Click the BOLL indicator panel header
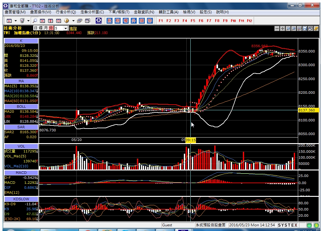Viewport: 323px width, 231px height. pyautogui.click(x=21, y=106)
